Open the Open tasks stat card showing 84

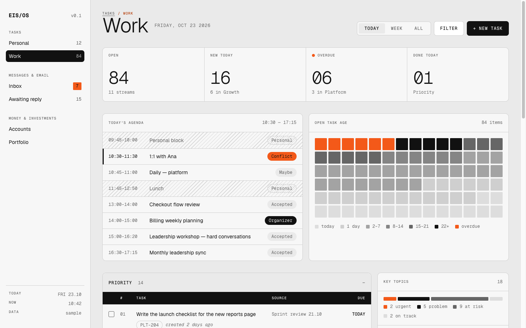(153, 74)
